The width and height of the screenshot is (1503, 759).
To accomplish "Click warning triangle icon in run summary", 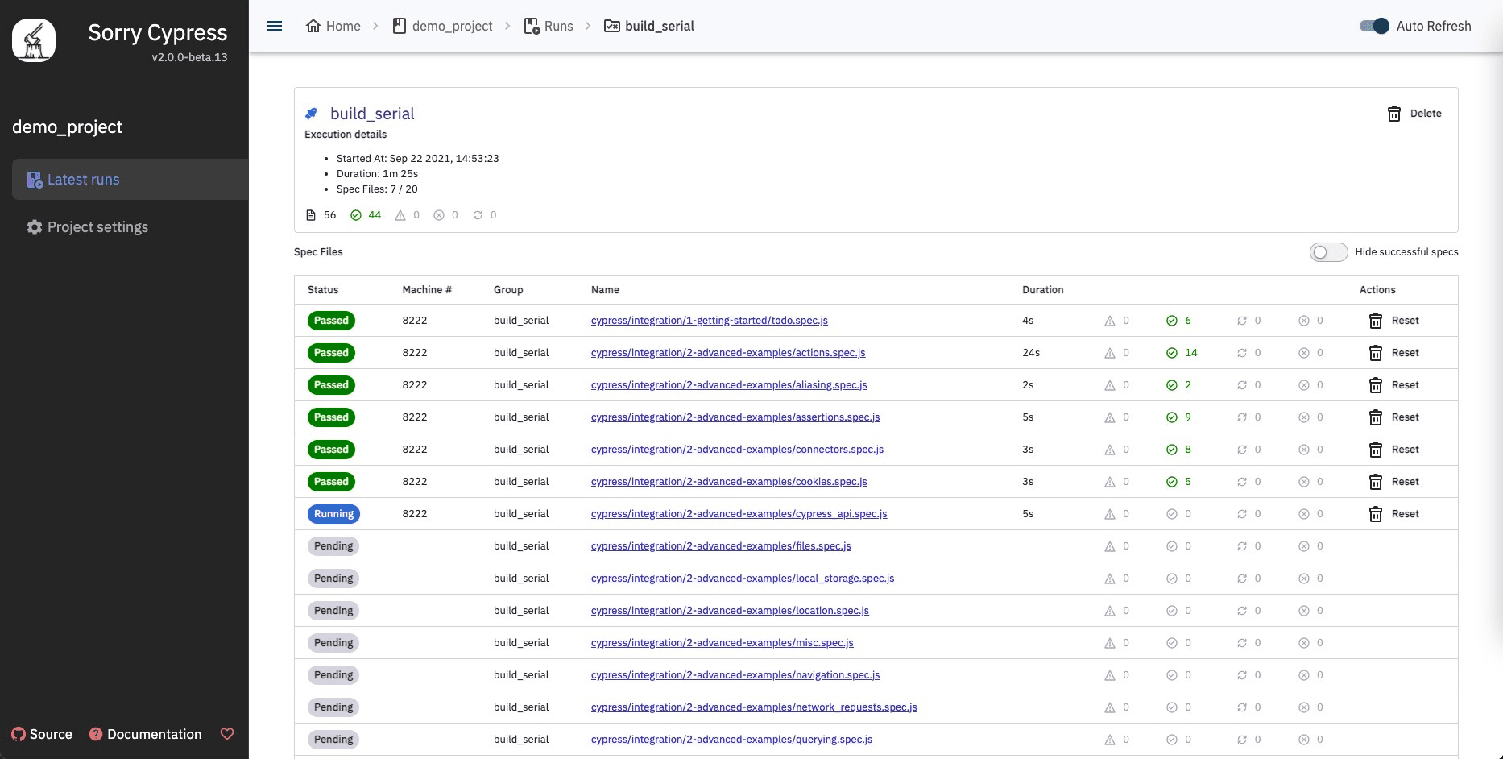I will pyautogui.click(x=400, y=215).
